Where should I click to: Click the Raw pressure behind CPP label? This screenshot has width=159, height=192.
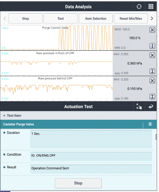[x=55, y=78]
